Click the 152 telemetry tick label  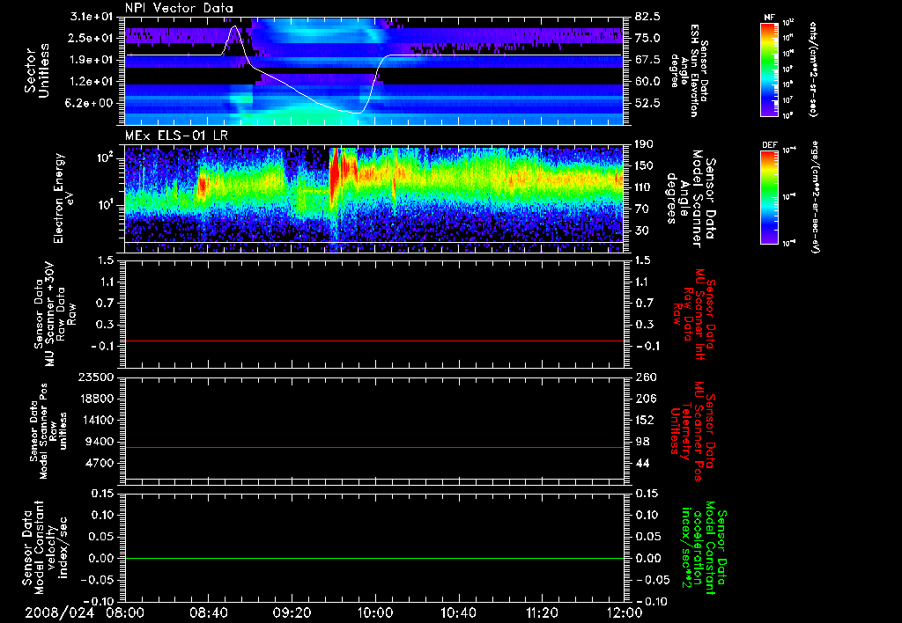(x=644, y=420)
